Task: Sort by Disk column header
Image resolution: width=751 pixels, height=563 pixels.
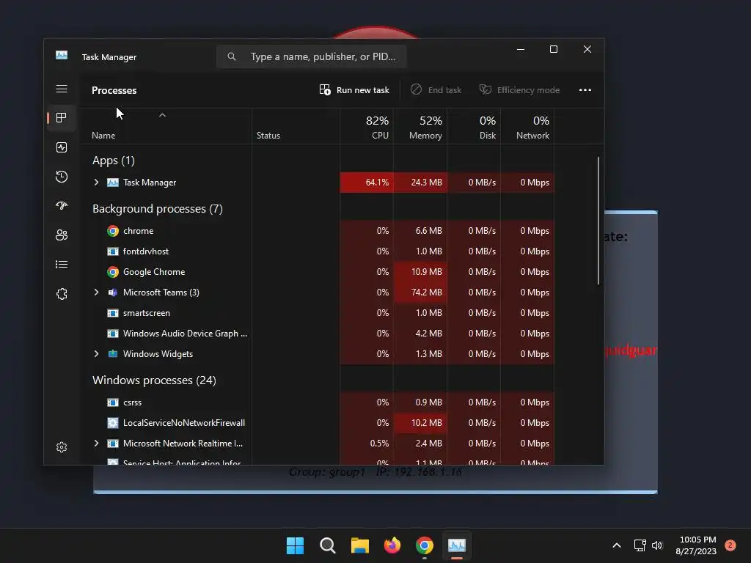Action: (x=475, y=126)
